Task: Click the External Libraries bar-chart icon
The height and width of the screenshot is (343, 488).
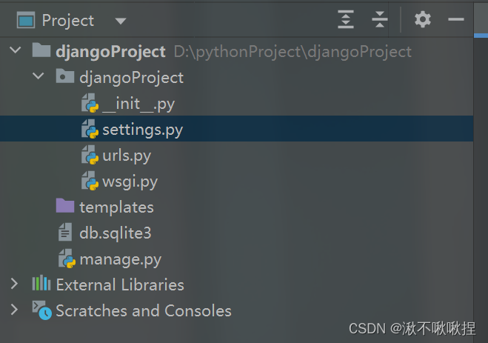Action: pos(41,284)
